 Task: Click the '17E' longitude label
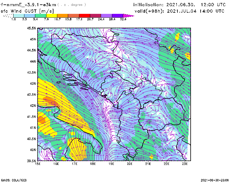click(x=75, y=164)
